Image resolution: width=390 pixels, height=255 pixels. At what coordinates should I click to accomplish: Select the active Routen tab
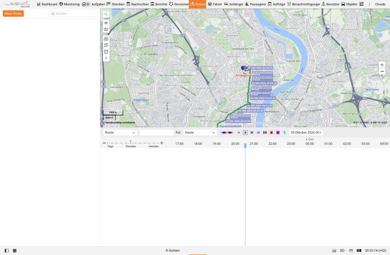click(197, 4)
